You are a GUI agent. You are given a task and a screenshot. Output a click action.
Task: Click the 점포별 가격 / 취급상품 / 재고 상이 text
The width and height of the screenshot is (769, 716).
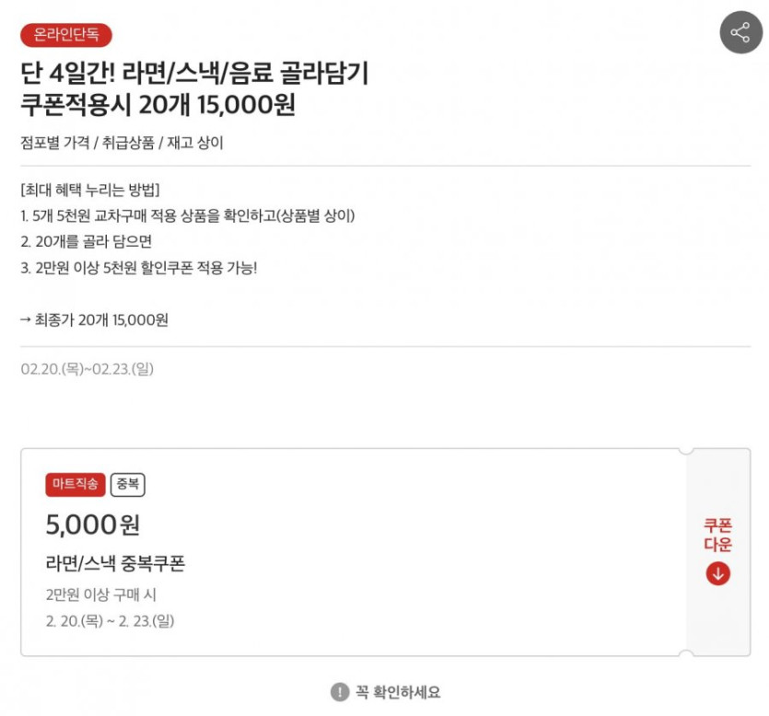pos(122,144)
